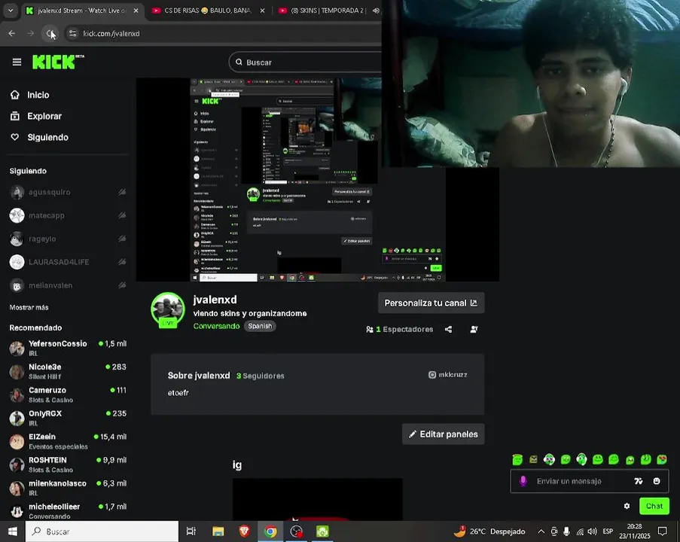Viewport: 680px width, 542px height.
Task: Open recommended channel Cameruzo
Action: (68, 394)
